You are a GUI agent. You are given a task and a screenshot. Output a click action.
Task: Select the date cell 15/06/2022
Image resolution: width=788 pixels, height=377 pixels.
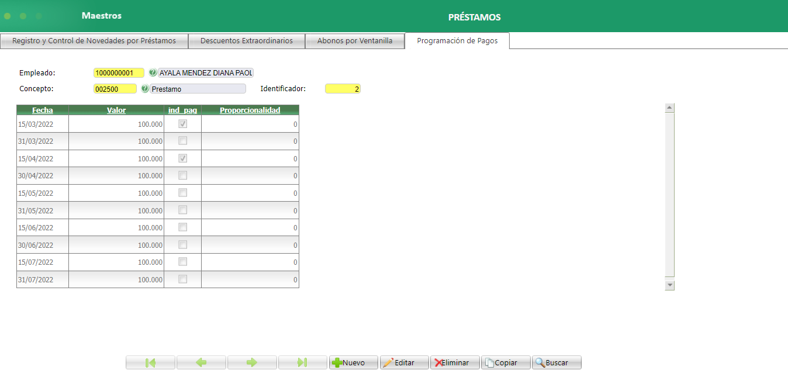pos(43,227)
